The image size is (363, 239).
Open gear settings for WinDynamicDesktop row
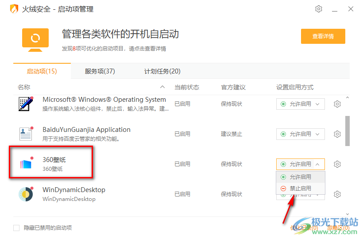[337, 194]
